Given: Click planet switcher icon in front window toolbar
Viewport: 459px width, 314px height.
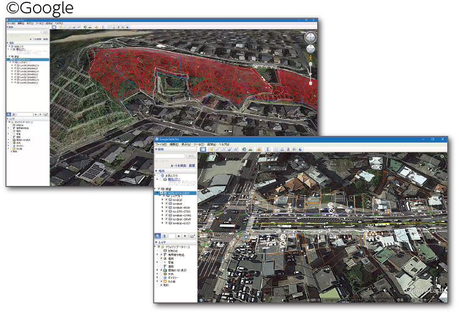Looking at the screenshot, I should point(259,149).
